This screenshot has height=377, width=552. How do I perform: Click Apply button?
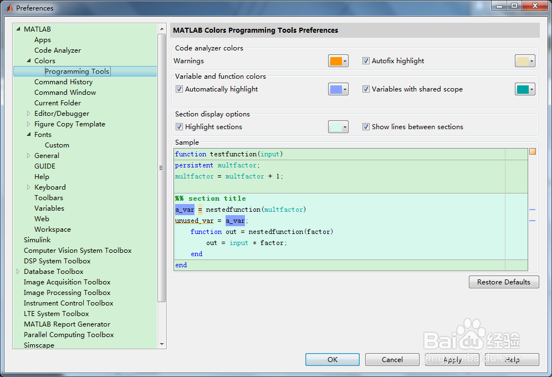[452, 359]
